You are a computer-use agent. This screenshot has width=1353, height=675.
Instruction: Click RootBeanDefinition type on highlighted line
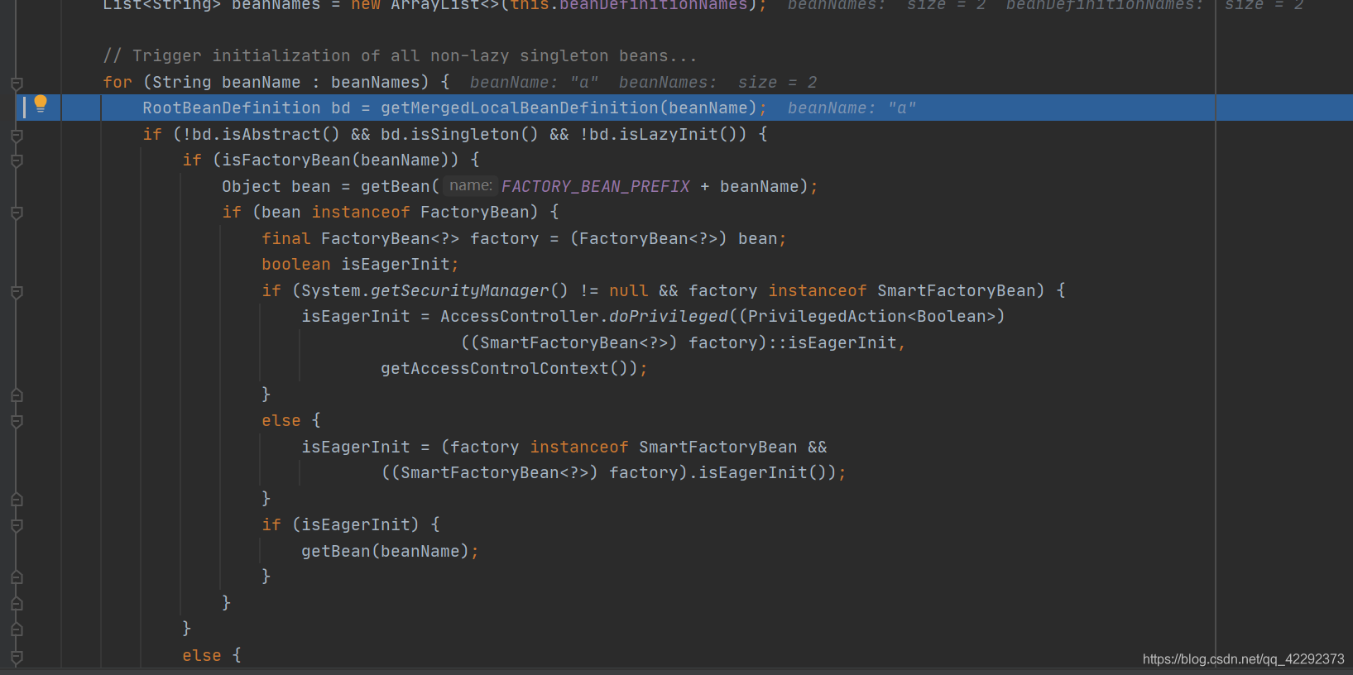point(231,108)
